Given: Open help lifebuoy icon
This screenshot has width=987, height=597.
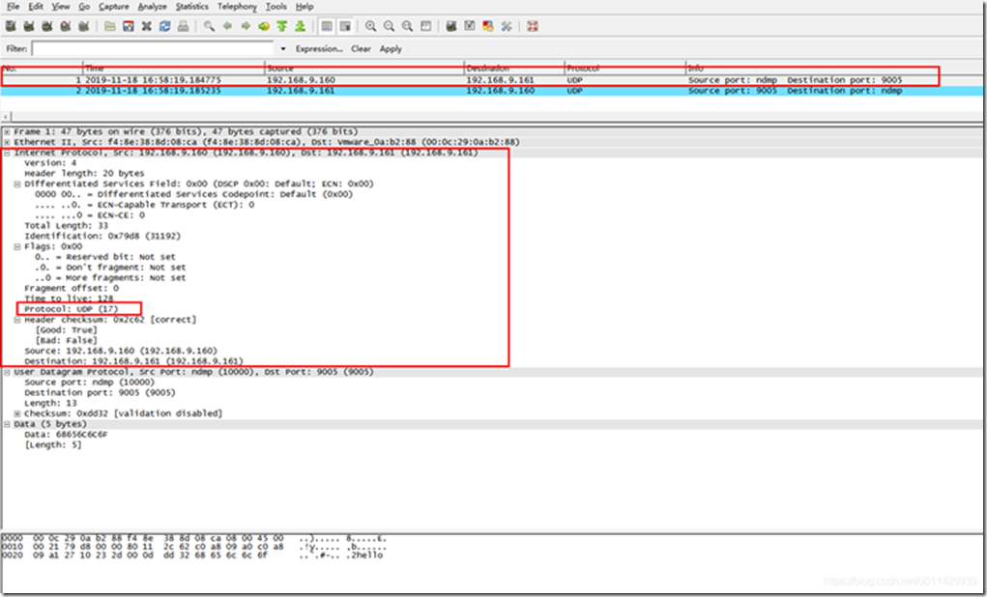Looking at the screenshot, I should [x=533, y=26].
